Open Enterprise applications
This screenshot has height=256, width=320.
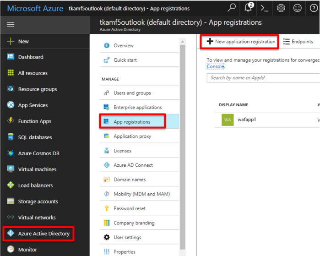pyautogui.click(x=139, y=107)
